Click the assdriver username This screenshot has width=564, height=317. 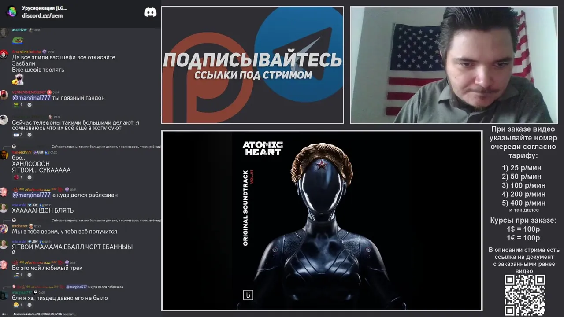(x=19, y=30)
